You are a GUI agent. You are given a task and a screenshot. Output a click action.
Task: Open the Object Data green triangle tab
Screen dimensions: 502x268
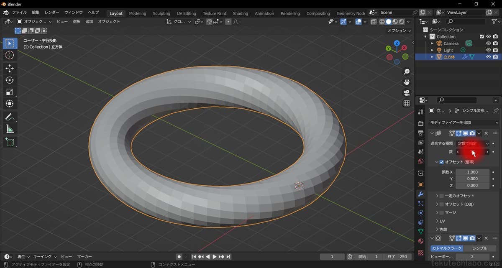pos(421,231)
